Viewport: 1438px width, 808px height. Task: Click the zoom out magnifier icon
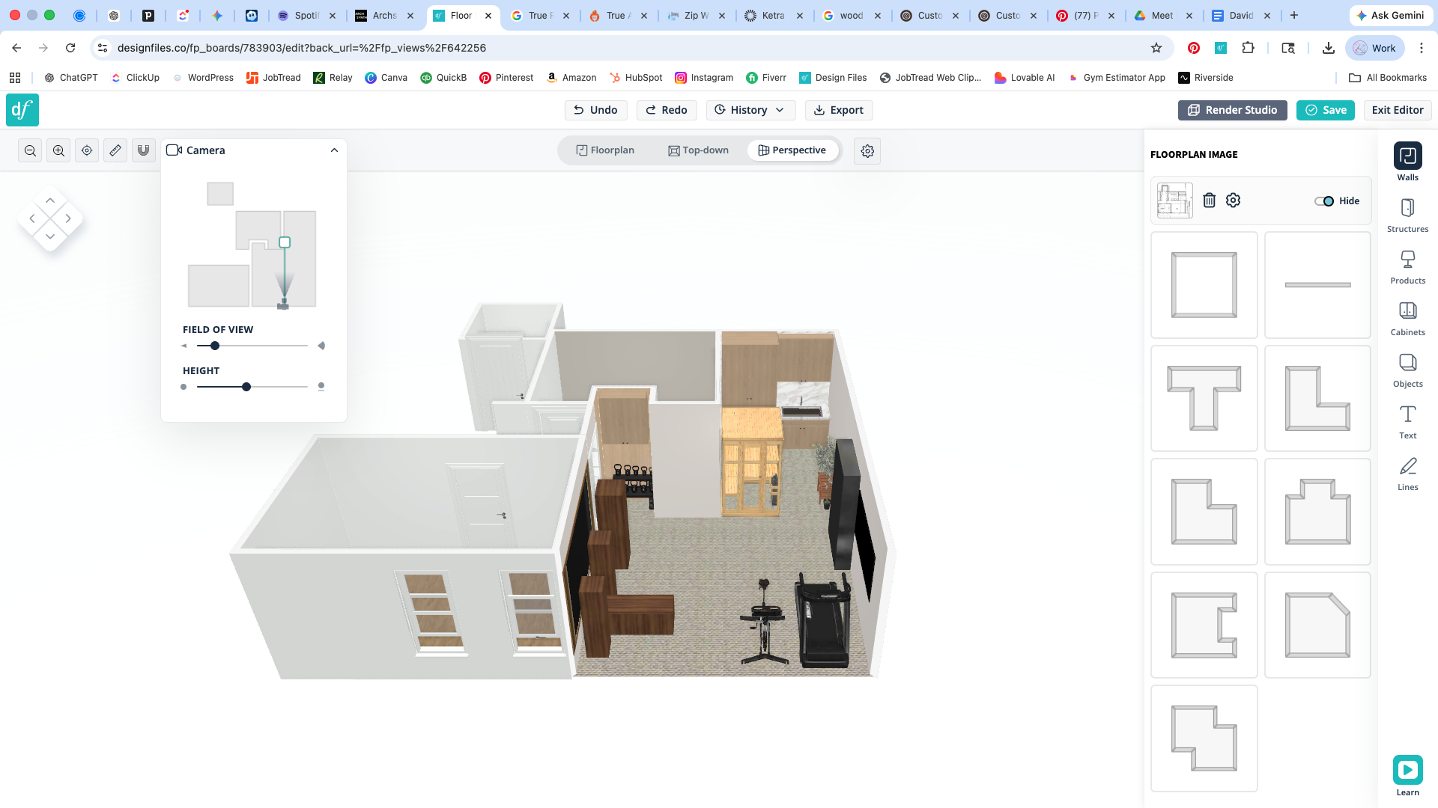tap(30, 150)
